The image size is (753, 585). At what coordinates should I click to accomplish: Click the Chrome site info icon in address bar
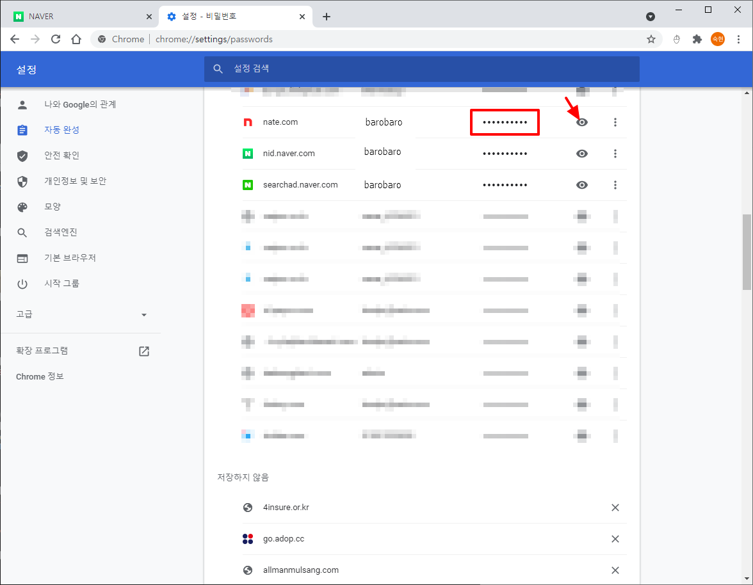102,39
